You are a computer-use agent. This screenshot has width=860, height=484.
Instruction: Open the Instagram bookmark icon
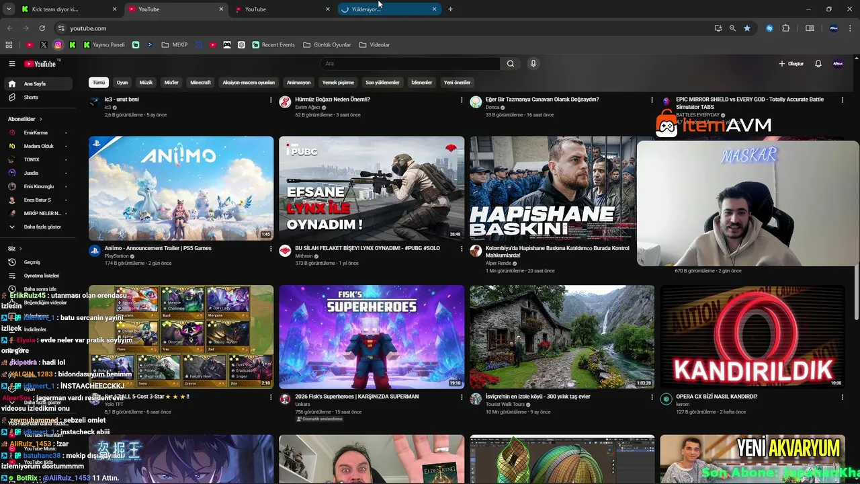(58, 45)
